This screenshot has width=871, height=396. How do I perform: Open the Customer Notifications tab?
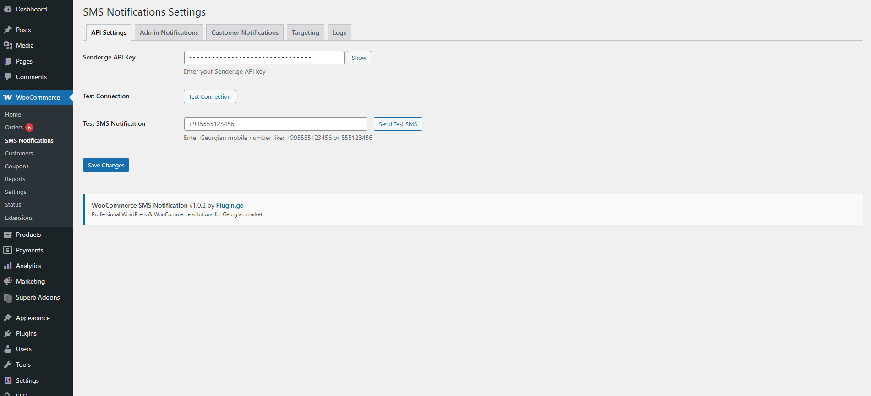(x=245, y=32)
